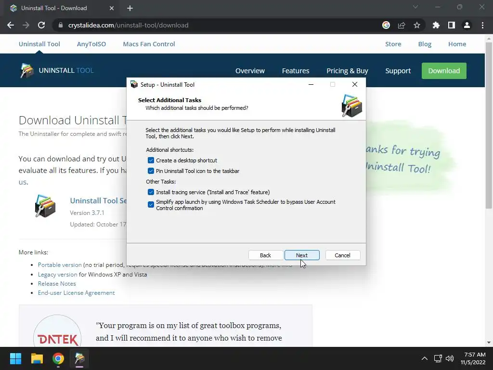Close the Setup - Uninstall Tool dialog
Screen dimensions: 493x370
point(355,85)
